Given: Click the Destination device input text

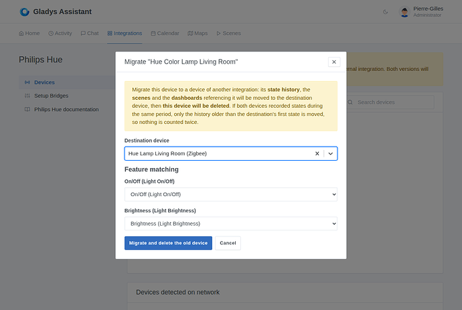Looking at the screenshot, I should tap(167, 153).
